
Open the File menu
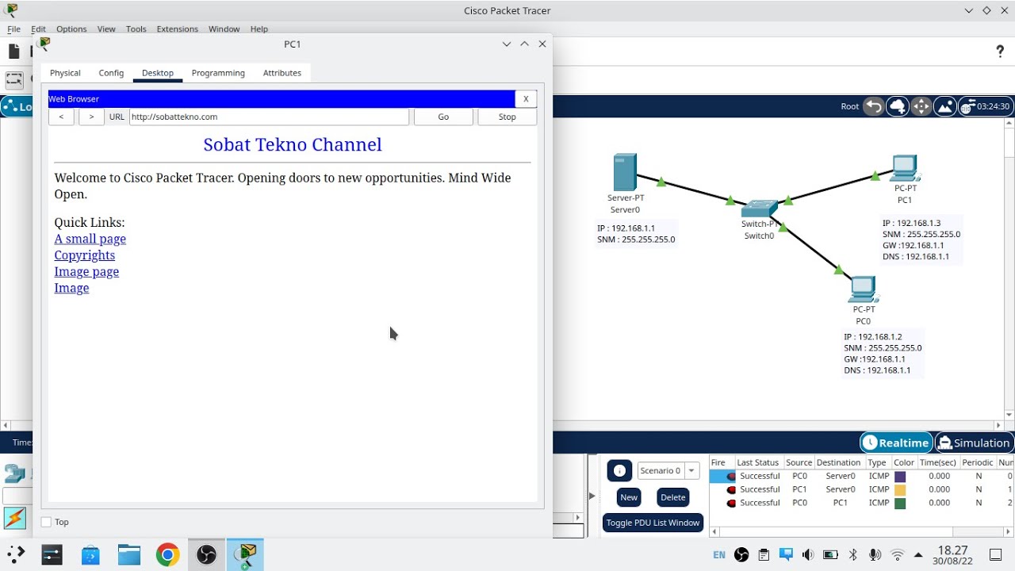click(13, 29)
